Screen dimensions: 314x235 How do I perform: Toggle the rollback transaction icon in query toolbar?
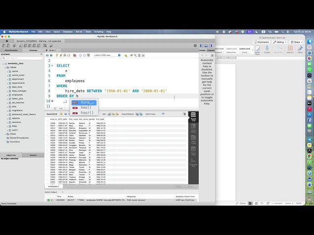click(x=84, y=55)
